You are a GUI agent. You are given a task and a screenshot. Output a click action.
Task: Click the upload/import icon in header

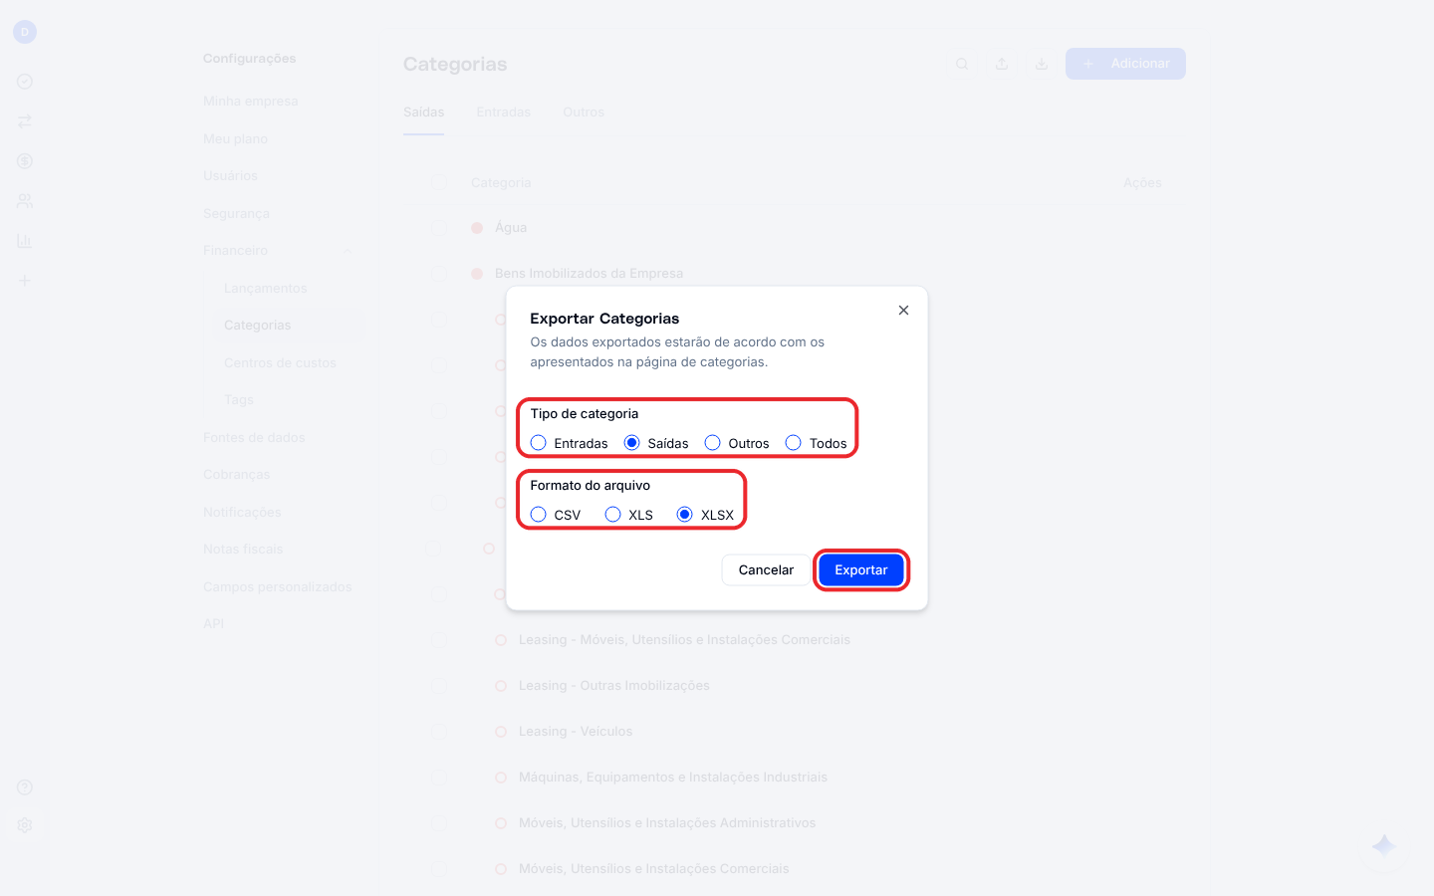point(1002,64)
